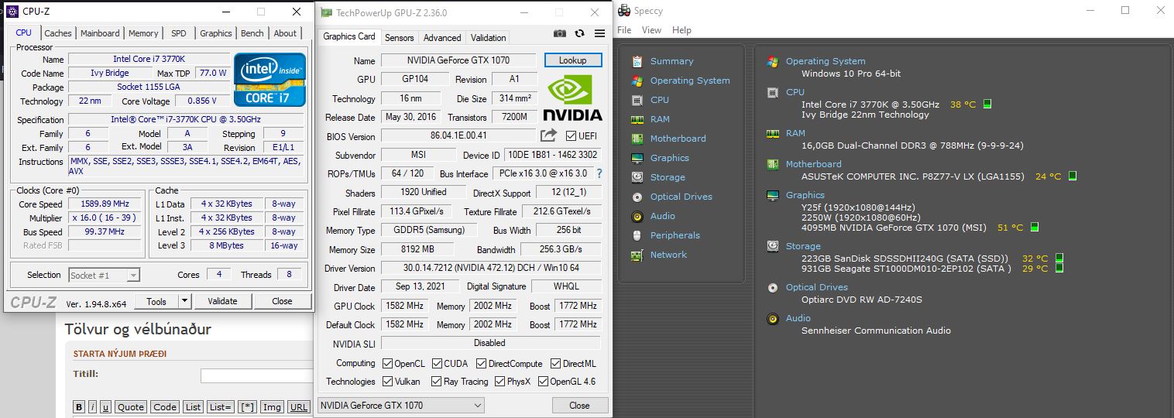
Task: Click the Validate button in CPU-Z
Action: [222, 301]
